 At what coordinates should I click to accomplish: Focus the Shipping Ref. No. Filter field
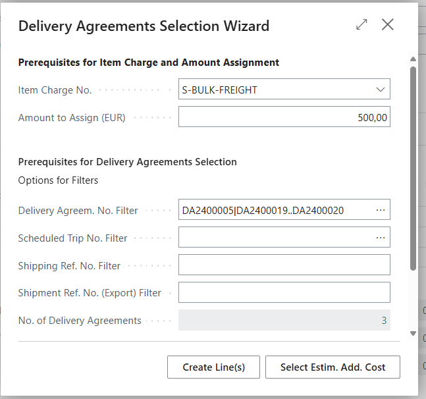point(284,265)
